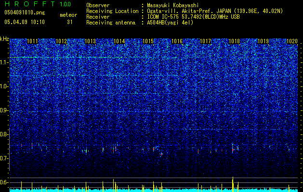Screen dimensions: 303x192
Task: Click the 1013 time marker
Action: [x=91, y=41]
